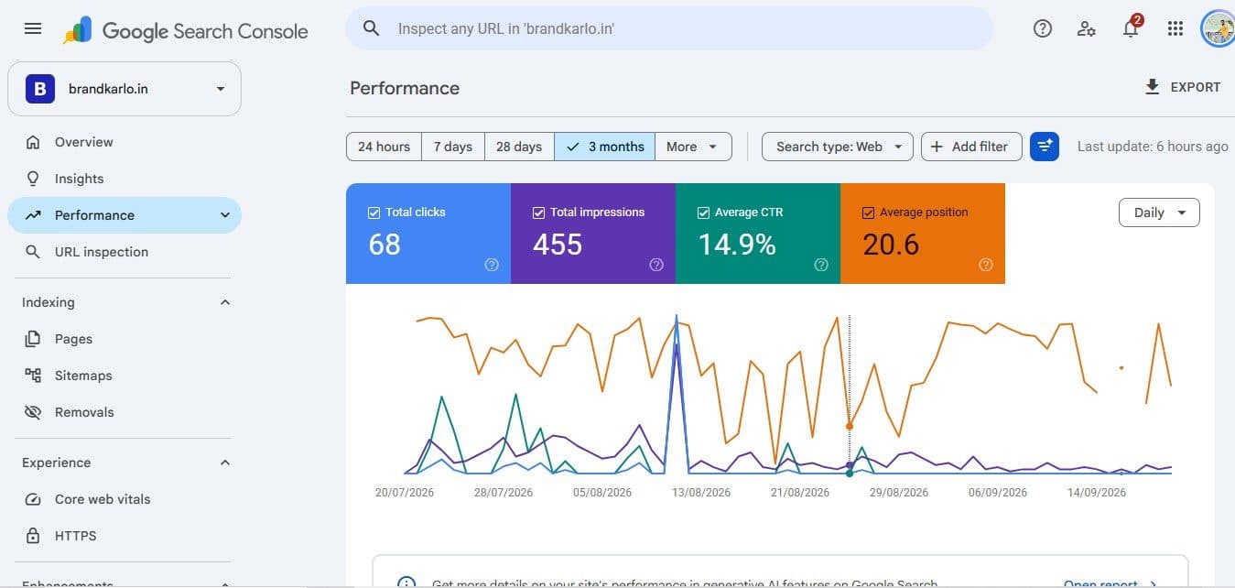Toggle the Total impressions checkbox

tap(538, 212)
